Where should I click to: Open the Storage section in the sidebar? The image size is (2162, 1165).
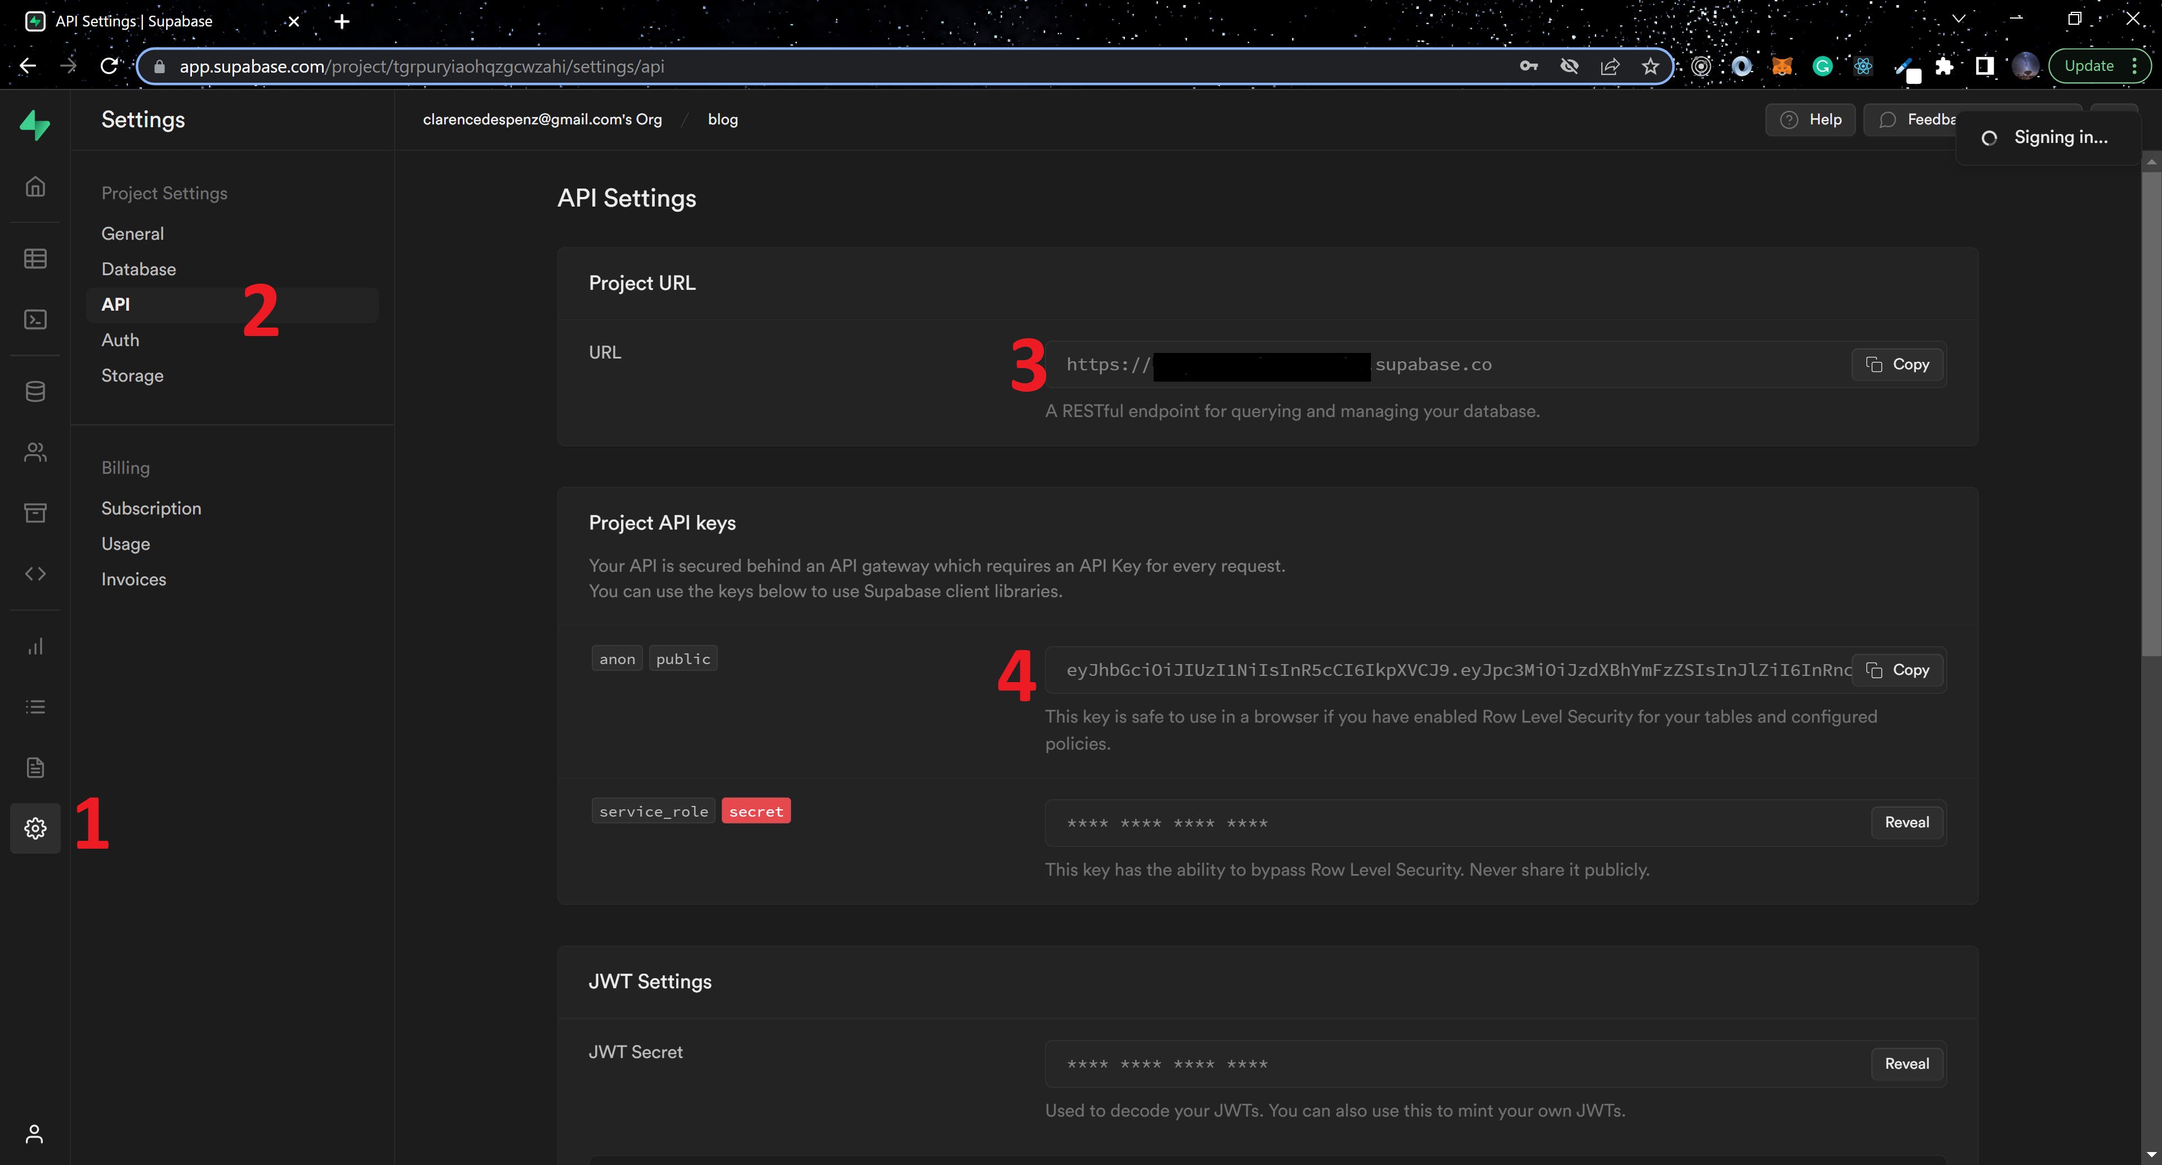coord(35,513)
